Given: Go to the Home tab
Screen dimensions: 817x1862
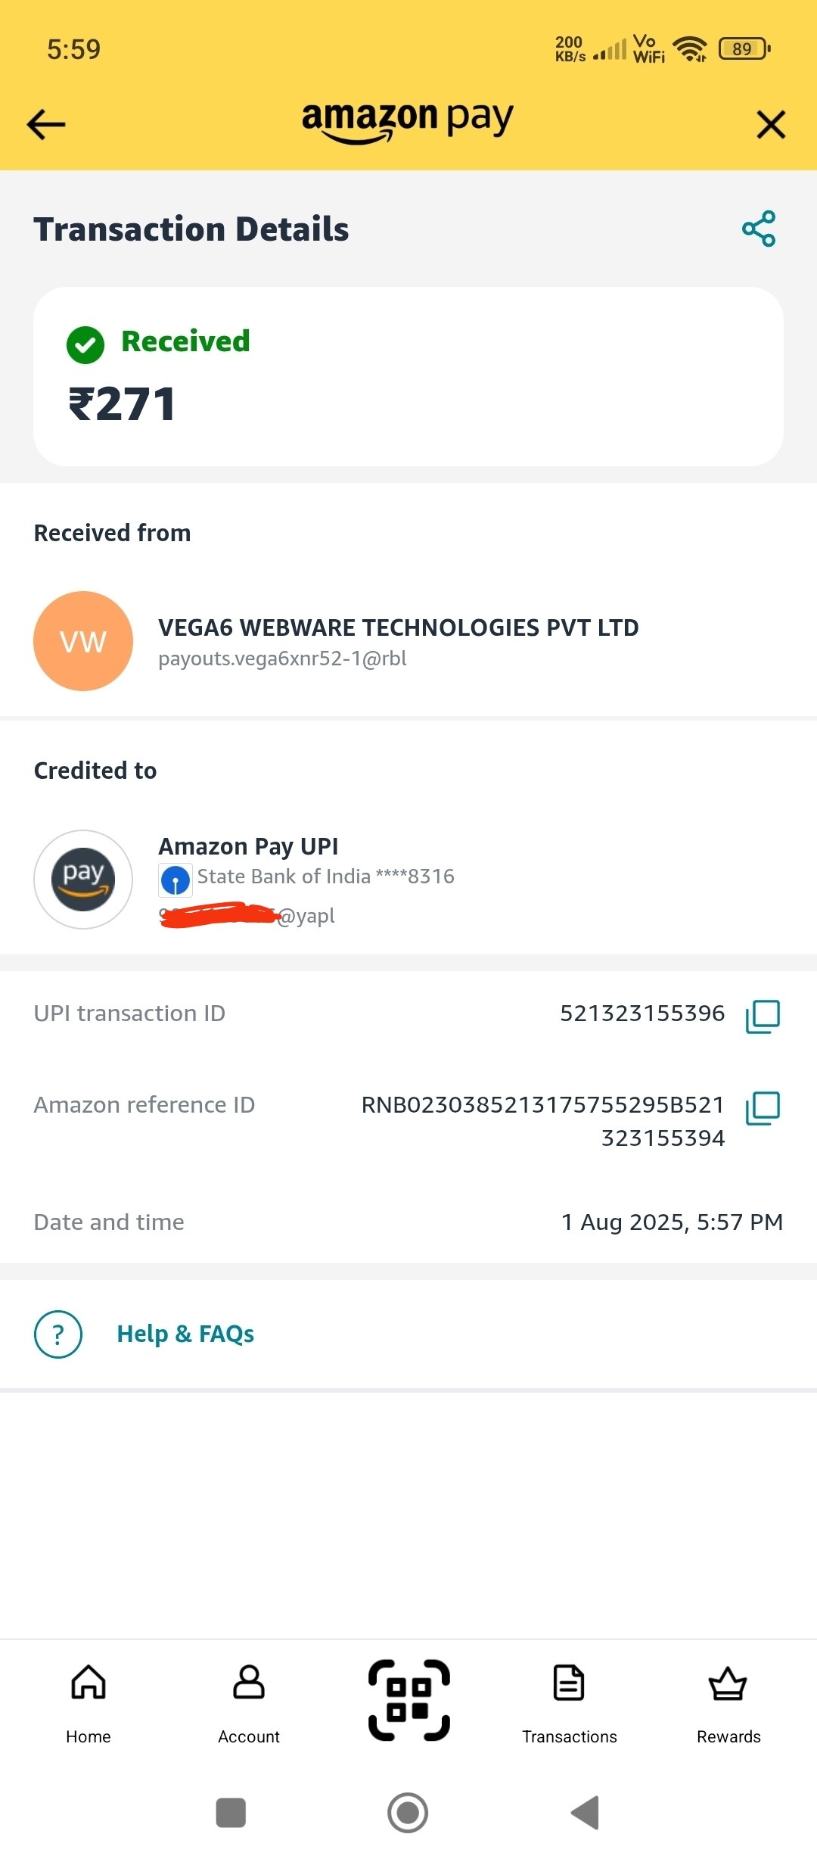Looking at the screenshot, I should click(x=89, y=1700).
